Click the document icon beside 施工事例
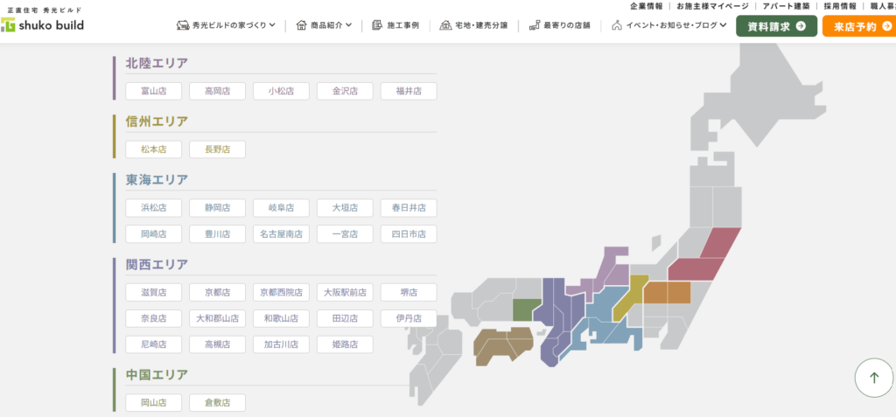 pos(377,25)
